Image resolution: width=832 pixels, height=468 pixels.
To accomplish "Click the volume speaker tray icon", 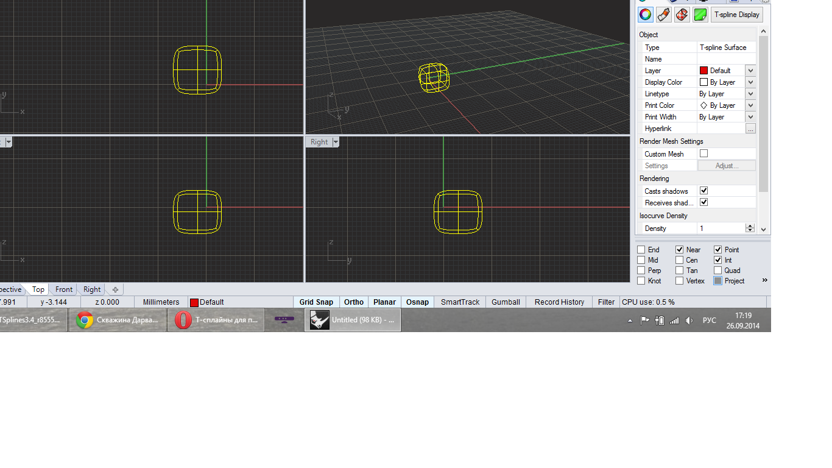I will [689, 321].
